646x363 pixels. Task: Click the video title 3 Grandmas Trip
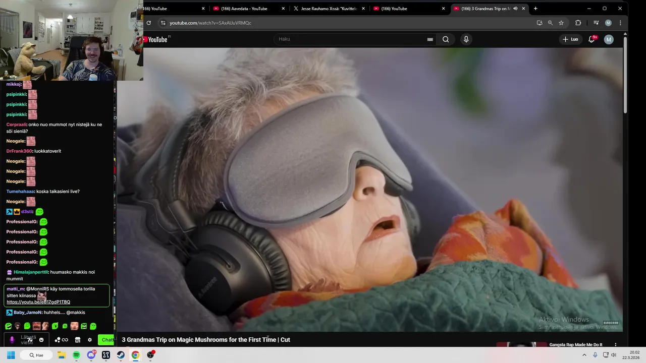coord(206,340)
